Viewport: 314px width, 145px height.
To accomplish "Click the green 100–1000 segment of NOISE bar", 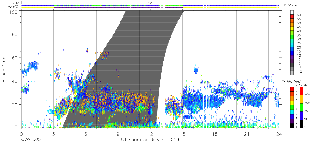I will (301, 107).
